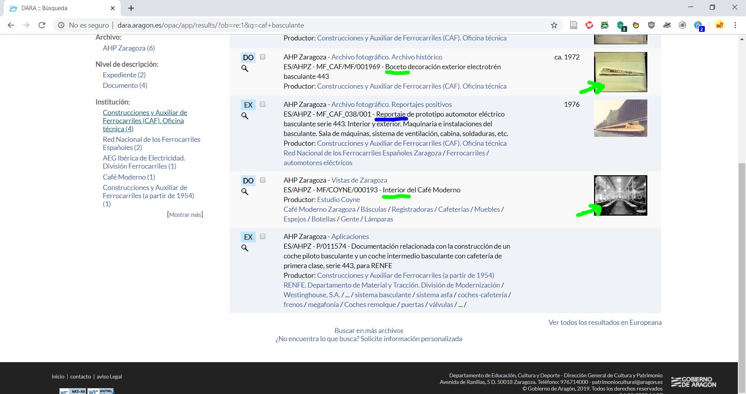Check the box for Reportaje de prototipo automotor
This screenshot has height=394, width=746.
click(x=263, y=104)
